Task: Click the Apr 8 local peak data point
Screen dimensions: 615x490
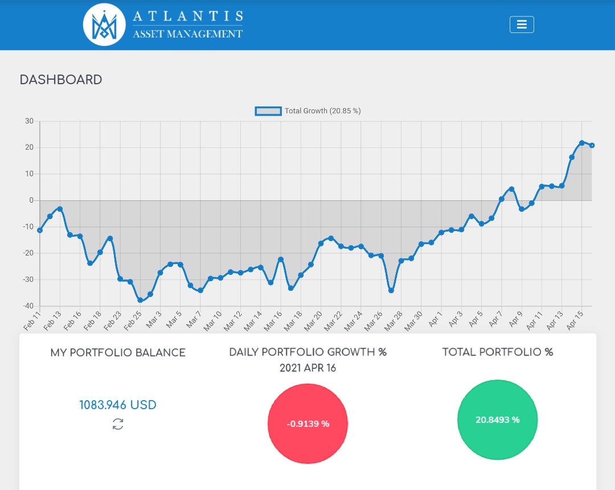Action: click(511, 190)
